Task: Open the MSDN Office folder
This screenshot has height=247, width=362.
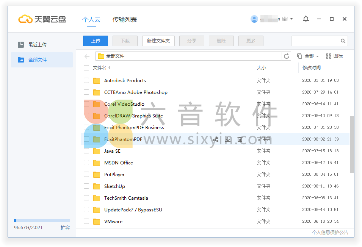Action: pos(118,163)
